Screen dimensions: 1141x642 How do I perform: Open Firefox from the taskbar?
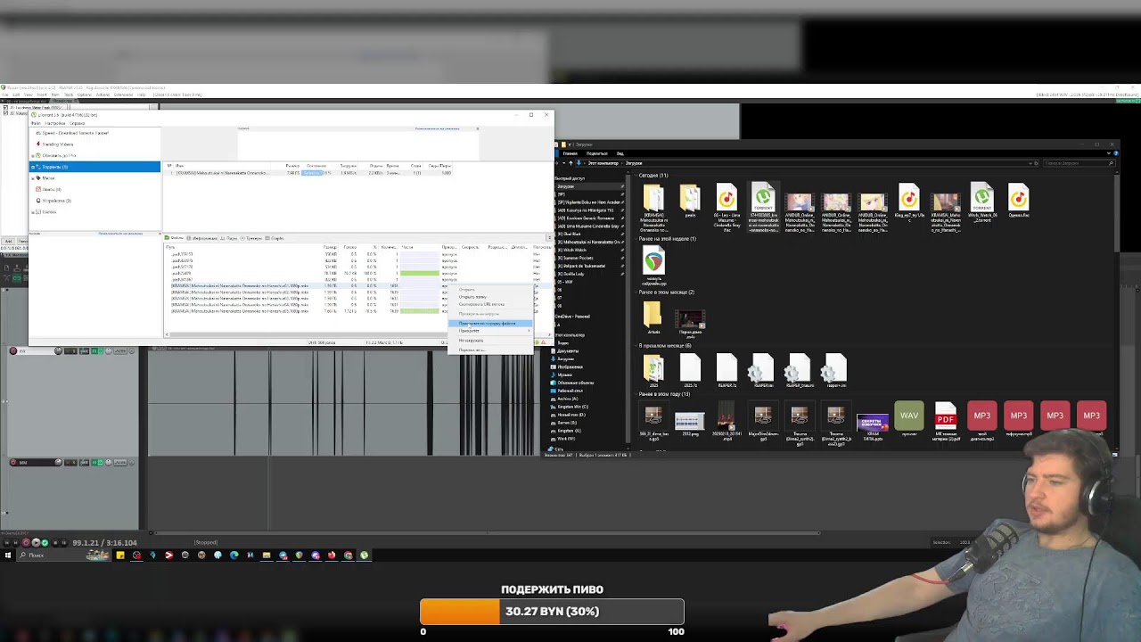332,555
